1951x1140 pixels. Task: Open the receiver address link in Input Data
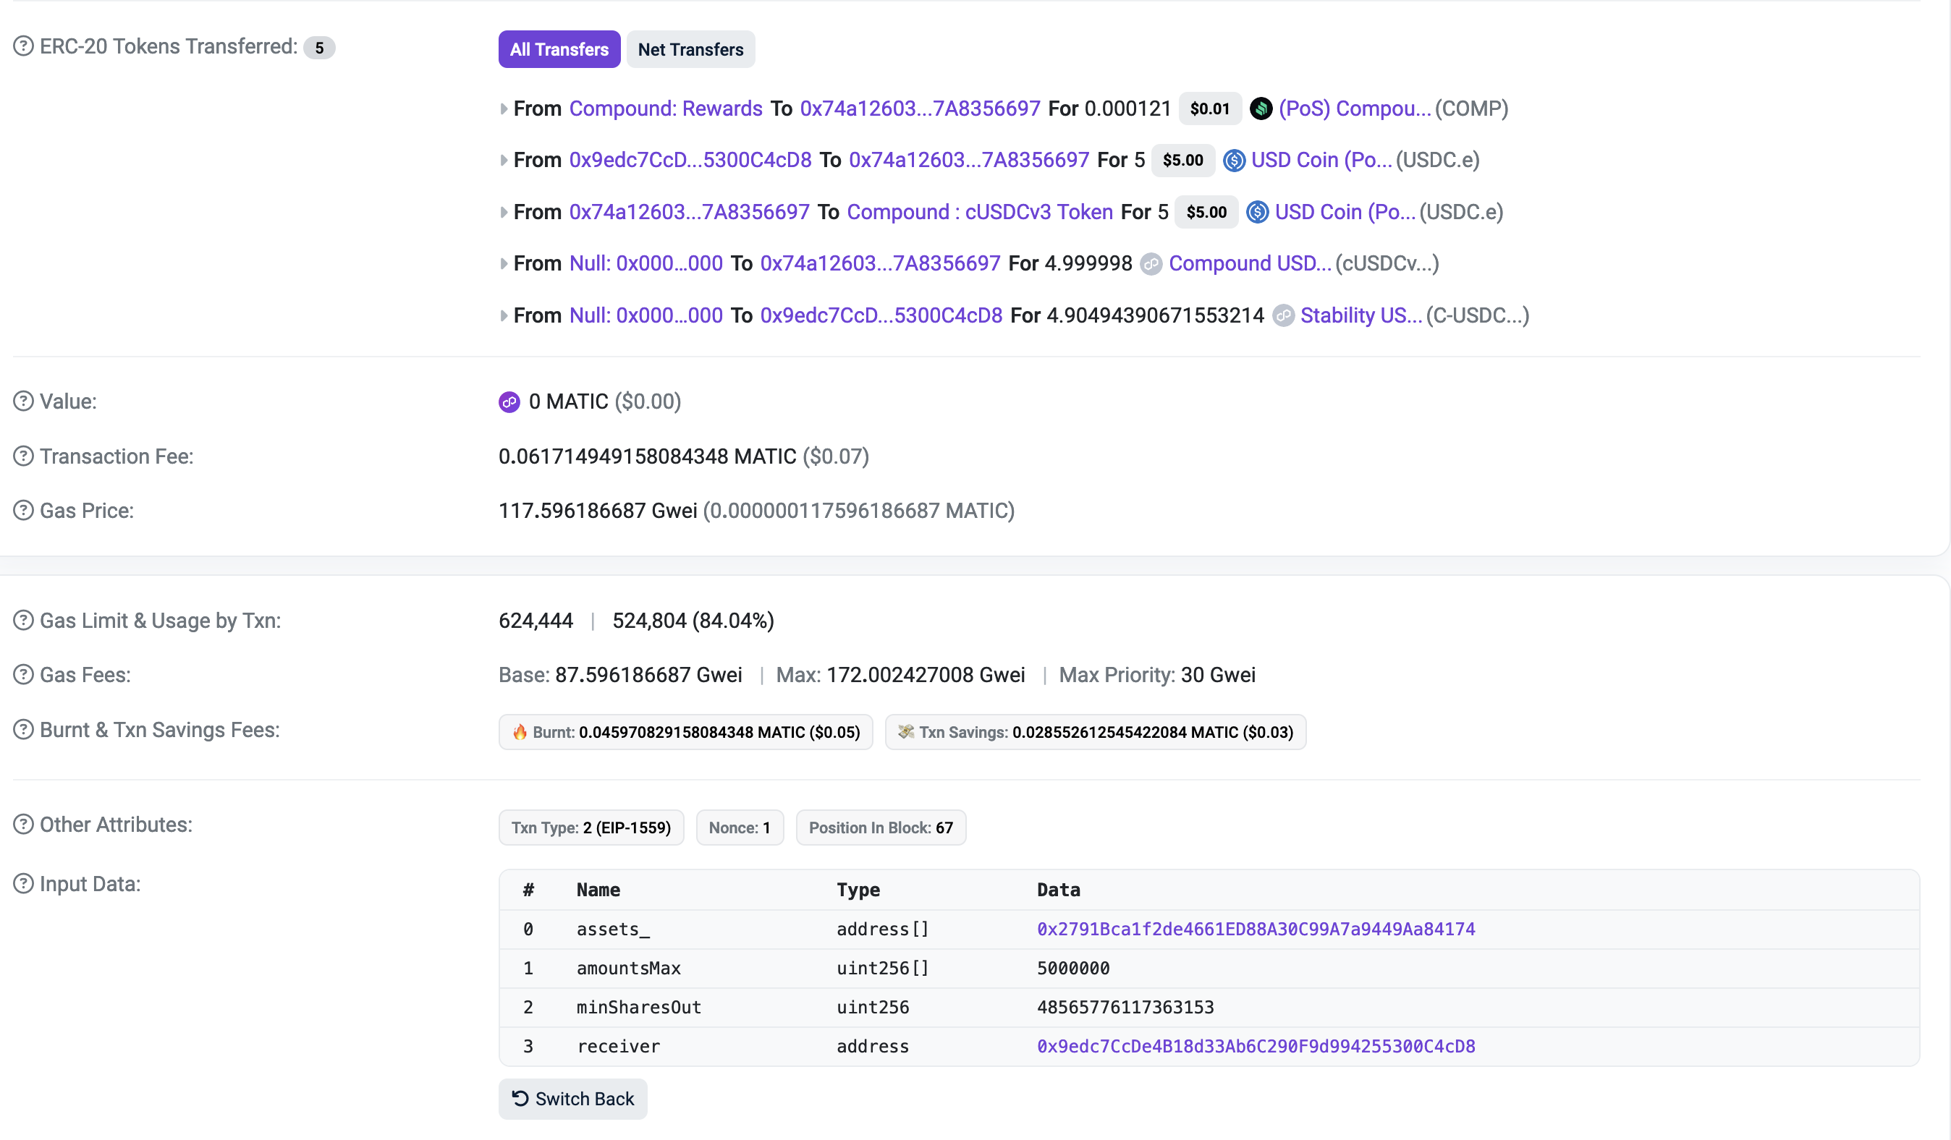coord(1256,1047)
